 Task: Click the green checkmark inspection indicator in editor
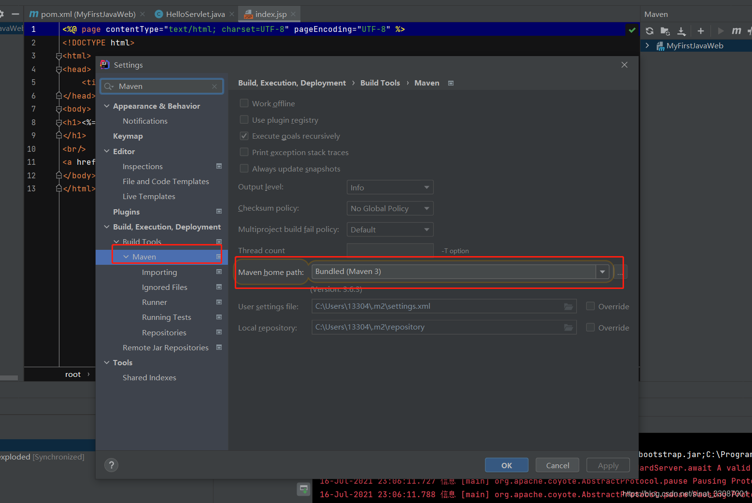coord(632,30)
